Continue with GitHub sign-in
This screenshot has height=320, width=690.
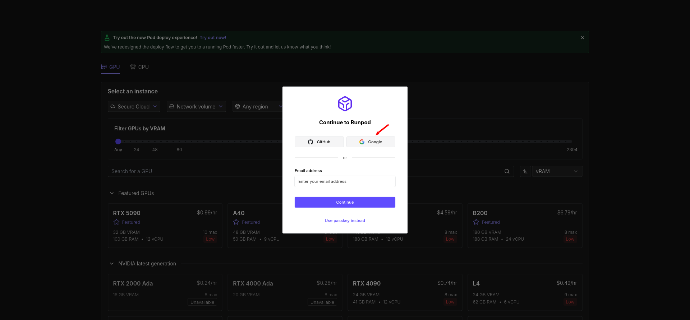[x=319, y=142]
